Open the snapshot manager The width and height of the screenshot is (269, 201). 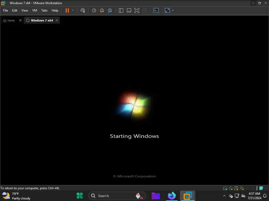point(110,10)
